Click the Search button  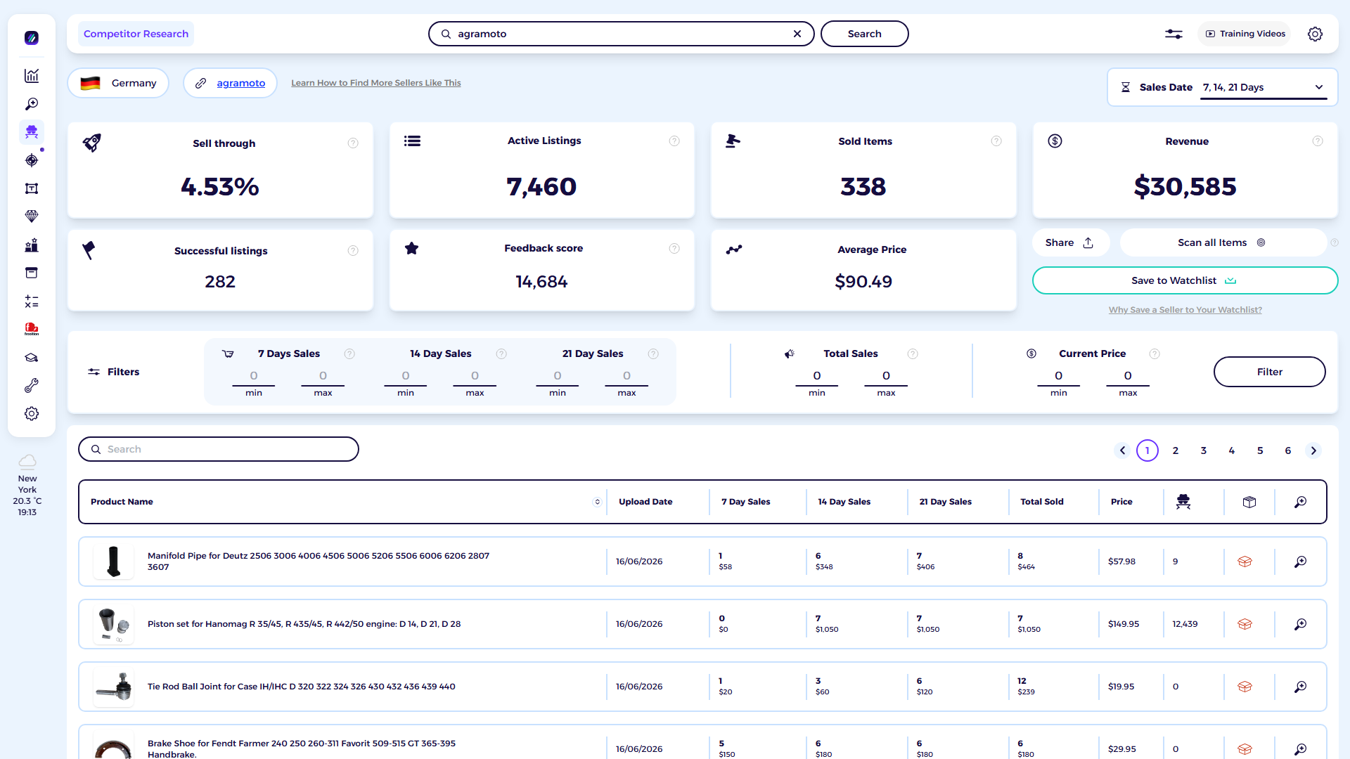(x=864, y=34)
